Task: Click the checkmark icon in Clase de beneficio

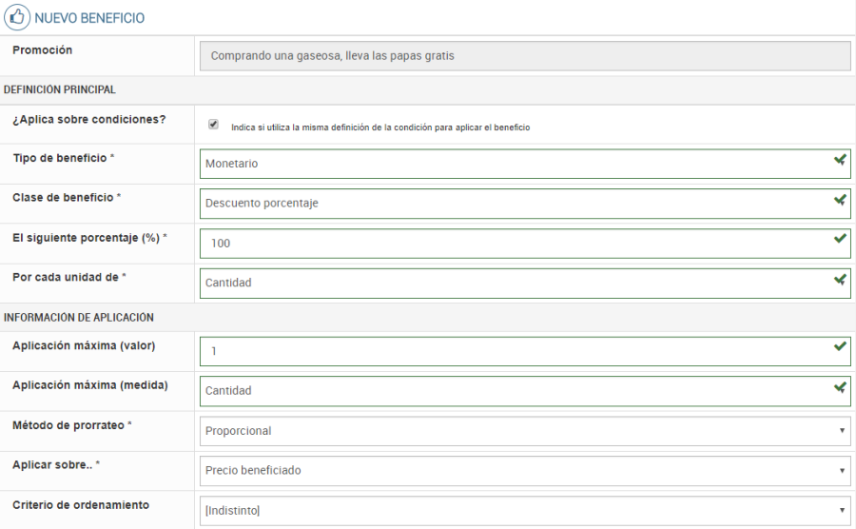Action: 839,201
